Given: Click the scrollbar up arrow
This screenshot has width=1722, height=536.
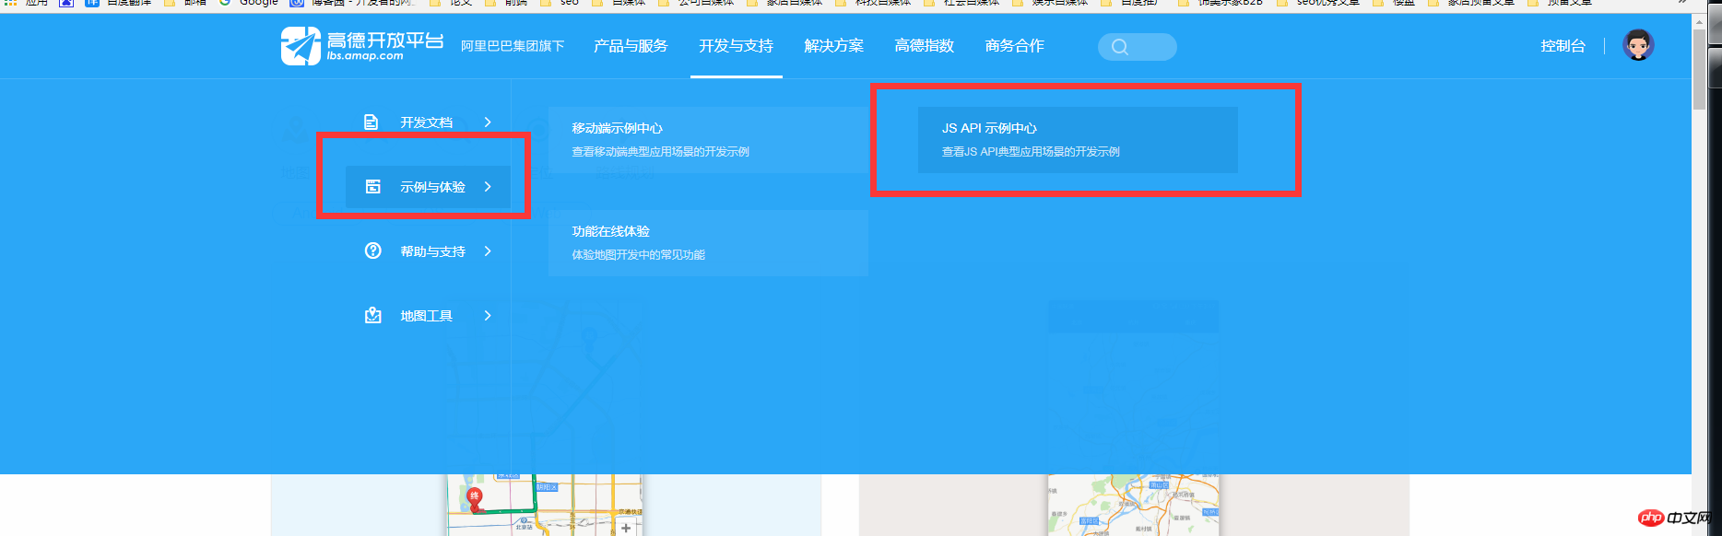Looking at the screenshot, I should [1699, 22].
